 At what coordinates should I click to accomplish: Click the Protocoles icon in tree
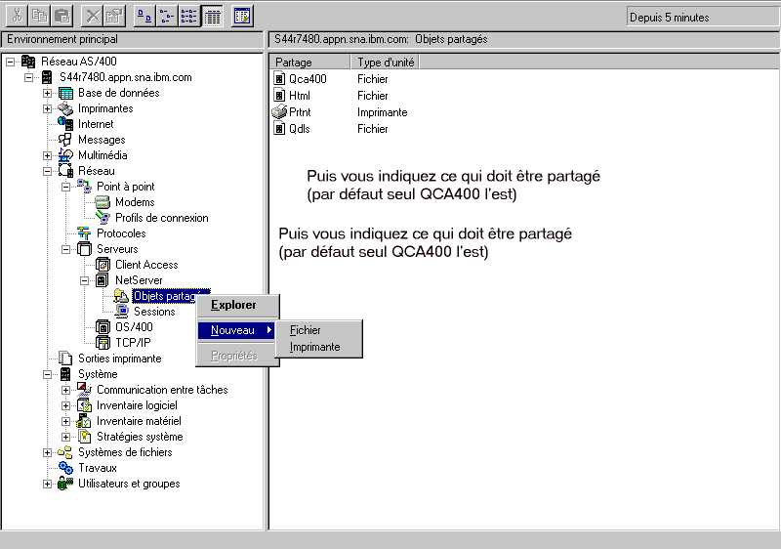tap(84, 233)
